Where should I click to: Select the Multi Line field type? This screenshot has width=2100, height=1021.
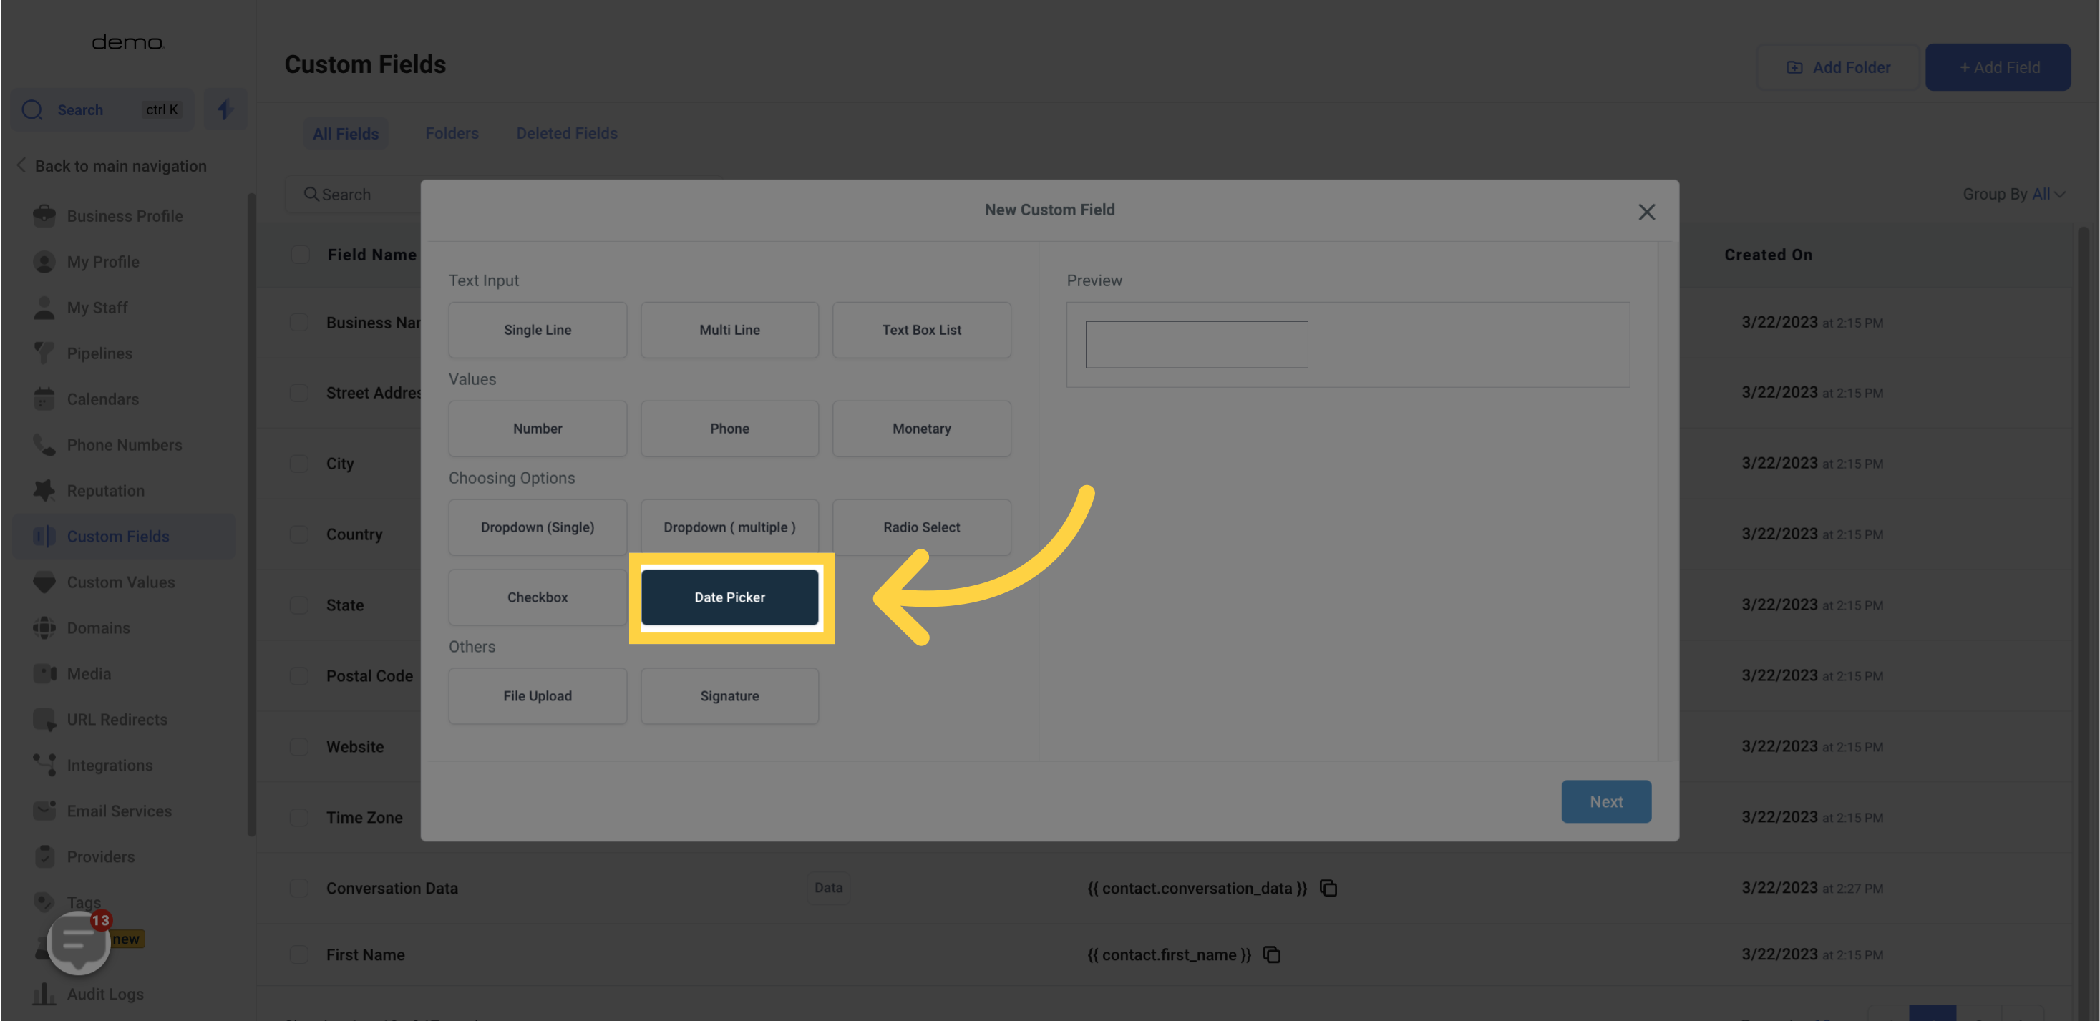(729, 330)
